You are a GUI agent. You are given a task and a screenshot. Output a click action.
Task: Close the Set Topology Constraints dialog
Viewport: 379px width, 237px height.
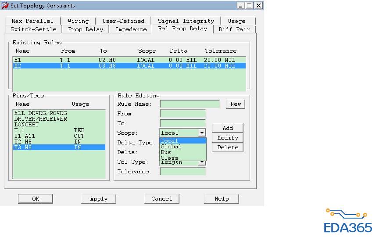(258, 6)
